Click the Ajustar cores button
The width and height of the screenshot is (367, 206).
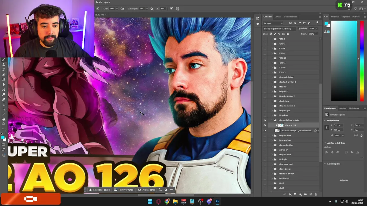tap(147, 190)
